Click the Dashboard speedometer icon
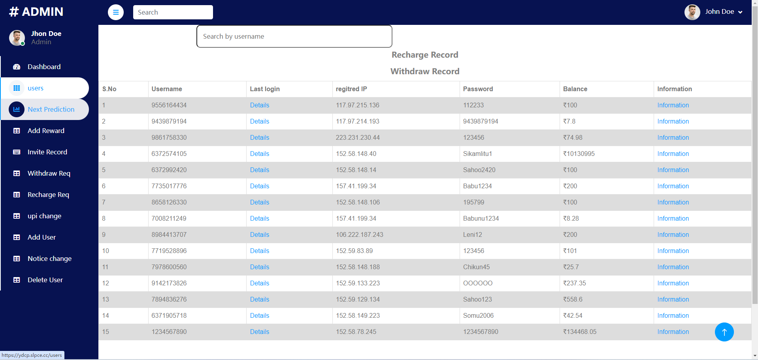 tap(17, 67)
